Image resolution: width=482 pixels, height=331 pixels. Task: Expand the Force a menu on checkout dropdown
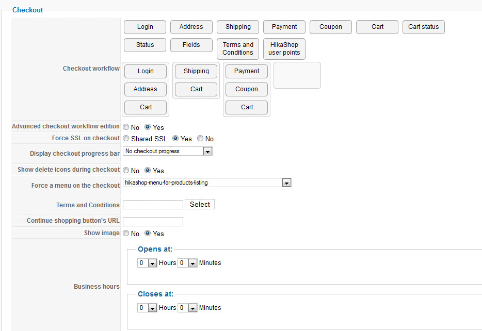click(x=207, y=183)
